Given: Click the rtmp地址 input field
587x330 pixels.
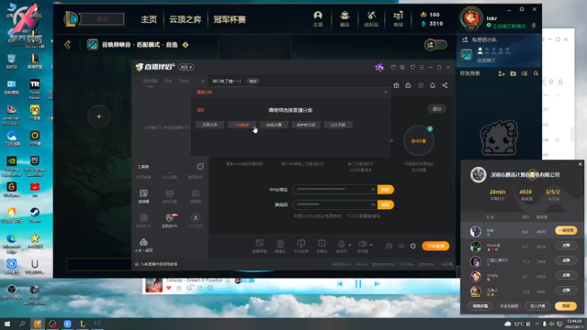Looking at the screenshot, I should [x=335, y=189].
